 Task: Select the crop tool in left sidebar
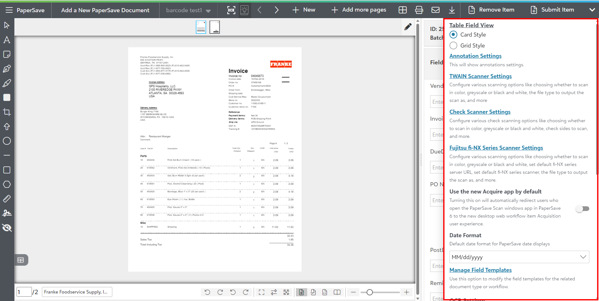[7, 112]
